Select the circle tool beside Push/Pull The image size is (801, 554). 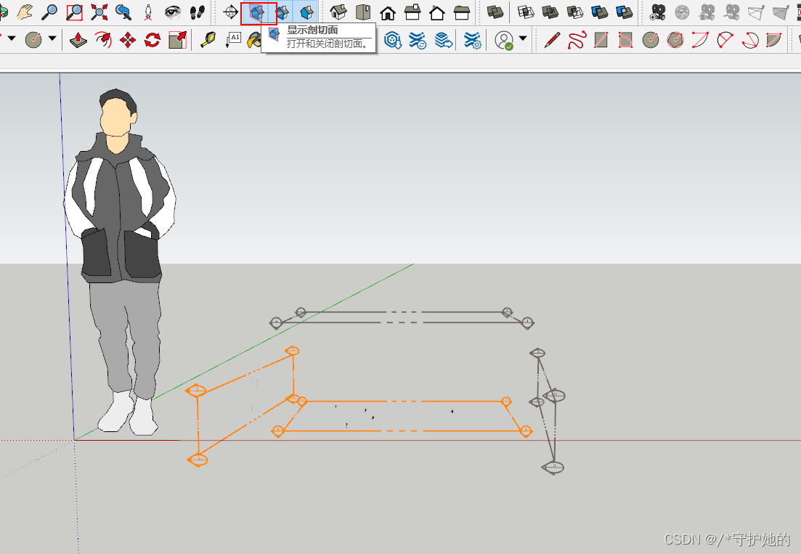click(33, 39)
